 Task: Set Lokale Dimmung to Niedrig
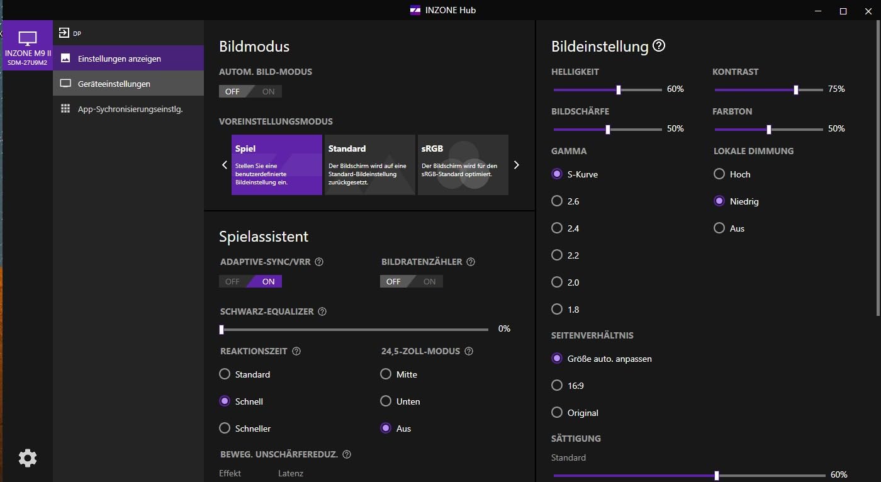[x=736, y=201]
